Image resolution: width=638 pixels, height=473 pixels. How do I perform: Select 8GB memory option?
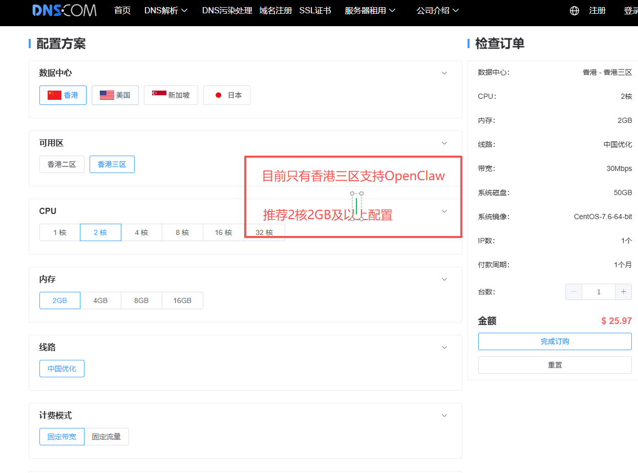[x=141, y=300]
